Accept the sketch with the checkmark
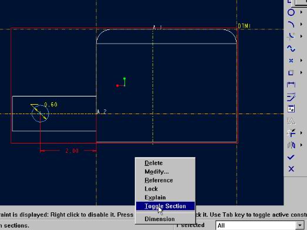Image resolution: width=307 pixels, height=230 pixels. pos(291,157)
